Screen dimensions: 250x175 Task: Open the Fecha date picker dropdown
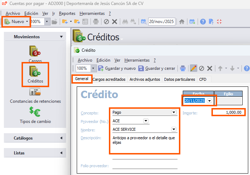click(210, 101)
